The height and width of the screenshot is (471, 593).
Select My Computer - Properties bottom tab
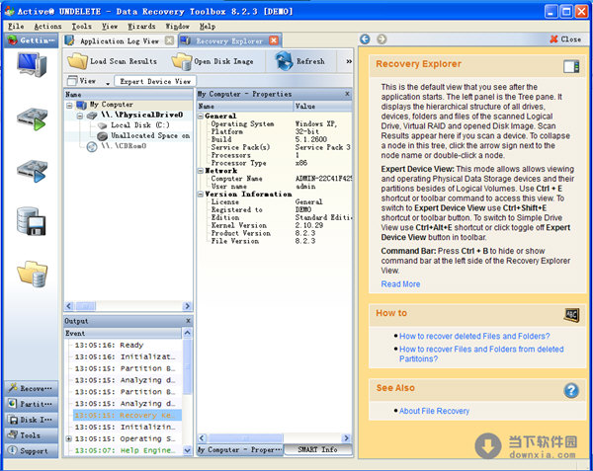click(x=240, y=450)
